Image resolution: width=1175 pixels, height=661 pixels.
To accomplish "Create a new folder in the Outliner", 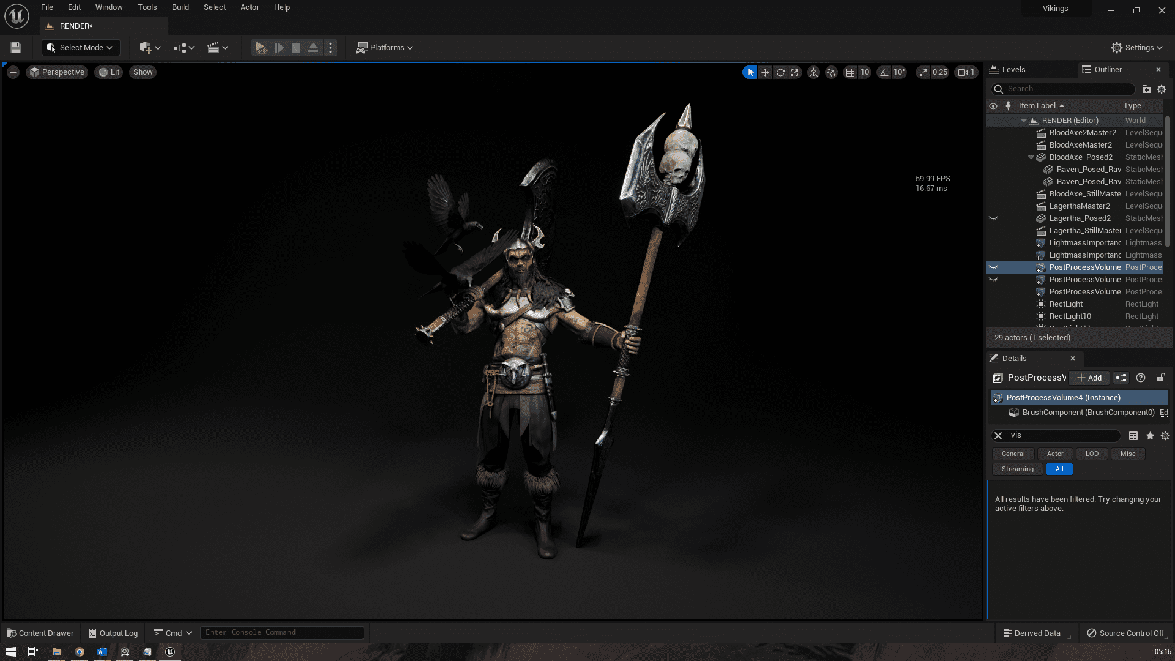I will click(1146, 89).
